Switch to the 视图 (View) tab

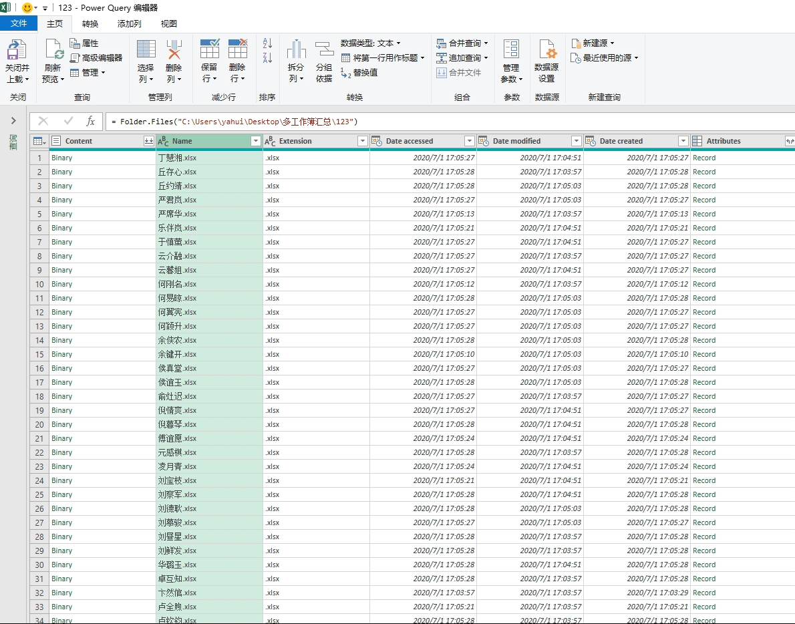click(169, 24)
